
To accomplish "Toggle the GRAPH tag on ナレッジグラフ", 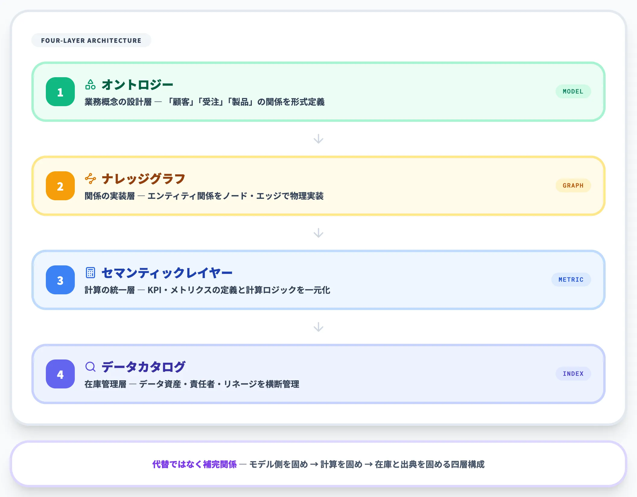I will 573,185.
